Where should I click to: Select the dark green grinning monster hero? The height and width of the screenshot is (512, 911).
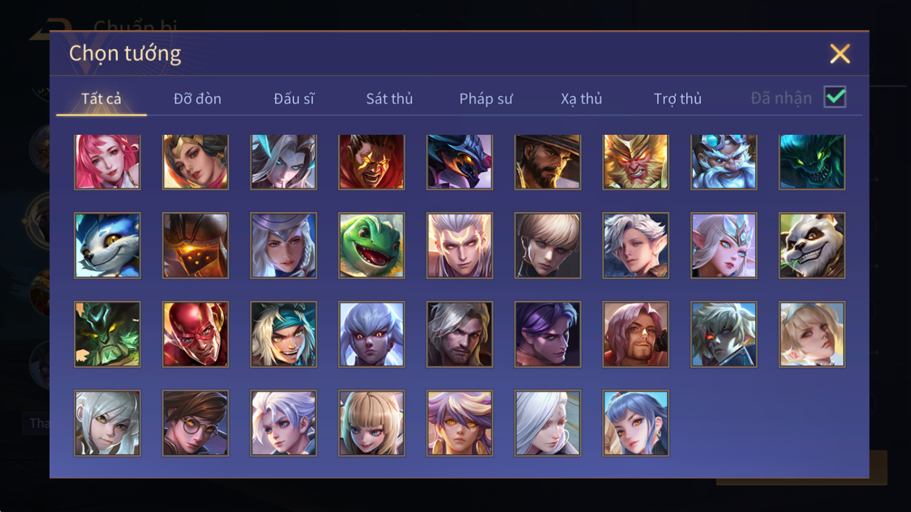click(812, 162)
